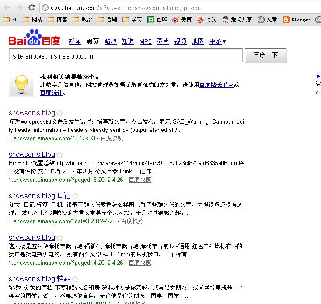Star the paged=4 snowson's blog result
The width and height of the screenshot is (321, 304).
[59, 238]
